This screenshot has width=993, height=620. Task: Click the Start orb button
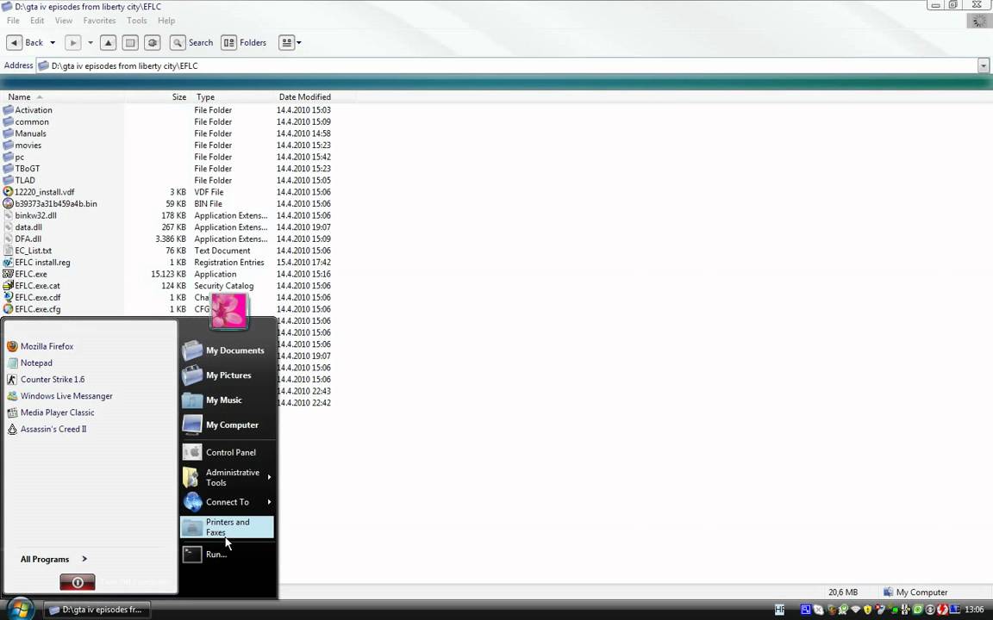click(21, 609)
